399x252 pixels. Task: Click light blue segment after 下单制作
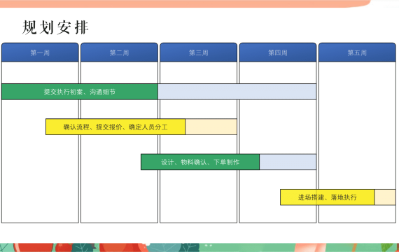point(288,162)
